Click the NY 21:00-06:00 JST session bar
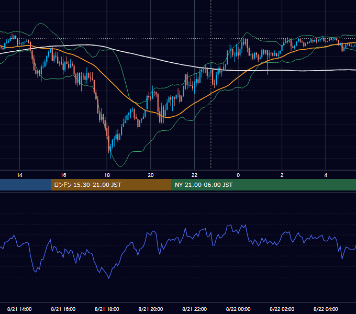Screen dimensions: 356x314 click(263, 185)
